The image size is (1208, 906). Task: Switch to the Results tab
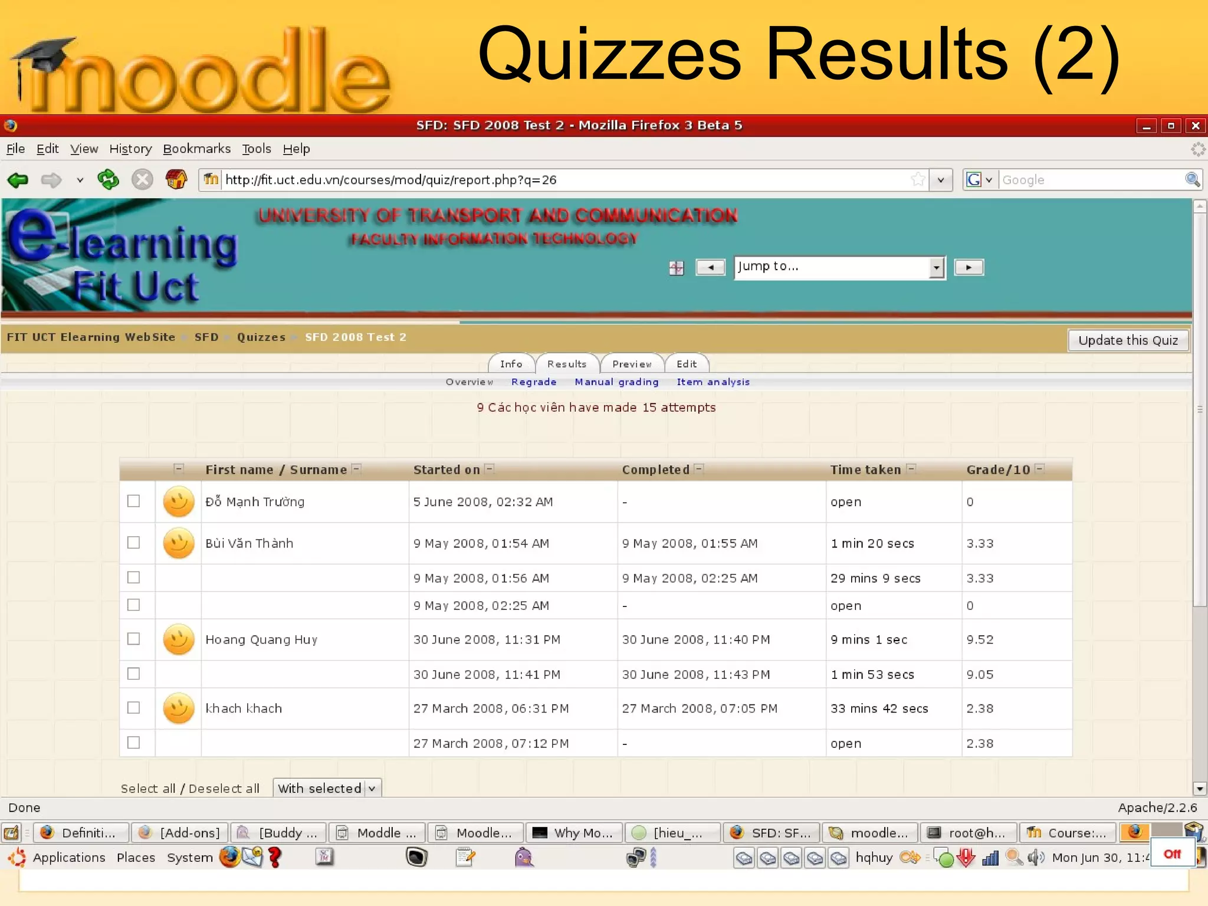coord(567,364)
